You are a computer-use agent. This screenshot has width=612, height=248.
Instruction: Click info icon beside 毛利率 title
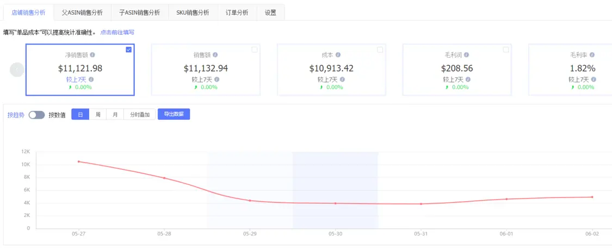[592, 55]
